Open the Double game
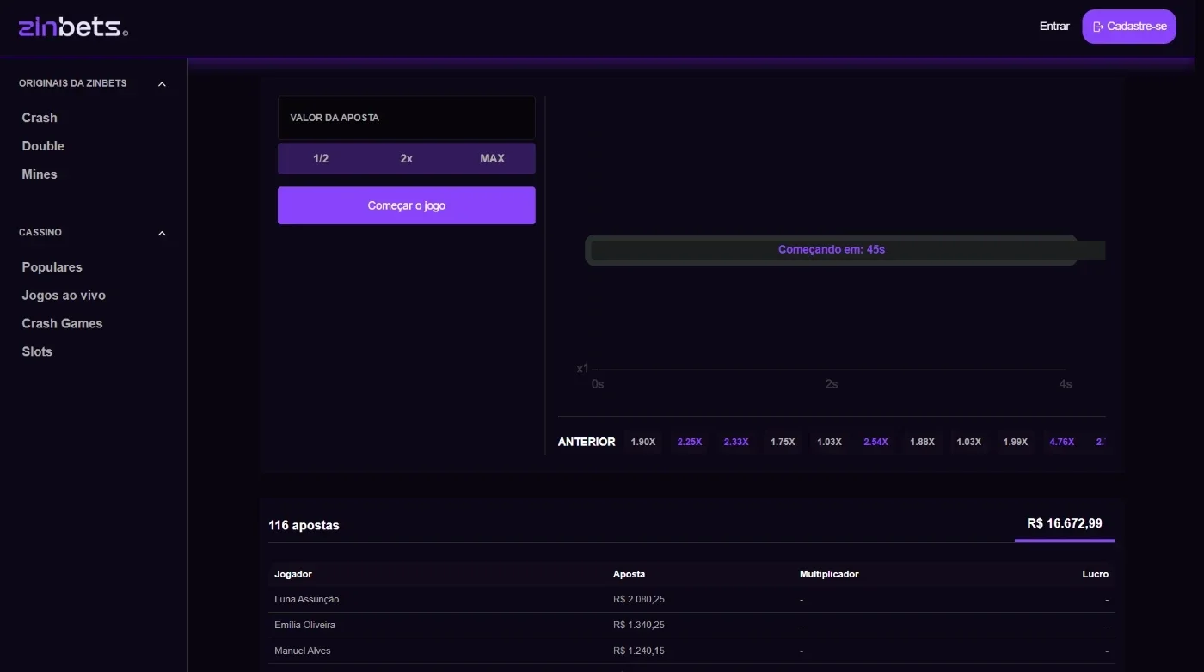The width and height of the screenshot is (1204, 672). tap(43, 146)
